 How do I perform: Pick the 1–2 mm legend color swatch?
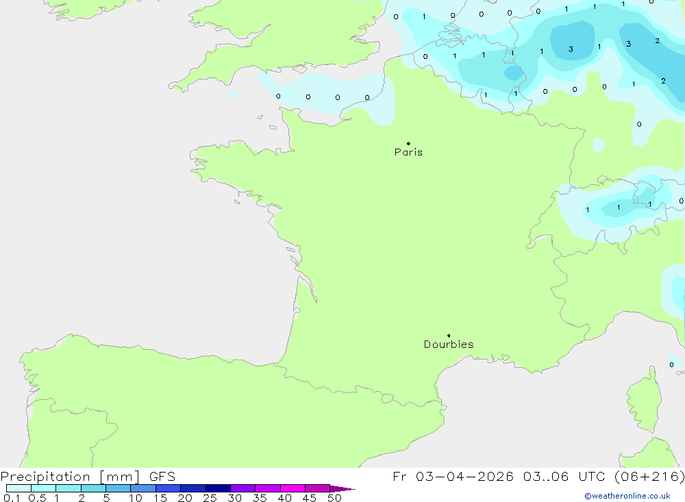coord(68,488)
